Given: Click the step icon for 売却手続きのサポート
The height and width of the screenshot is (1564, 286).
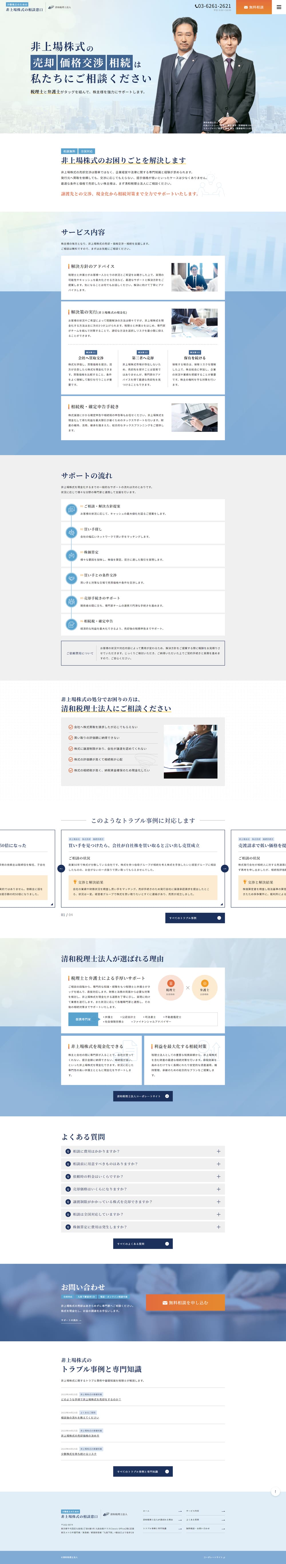Looking at the screenshot, I should point(71,601).
